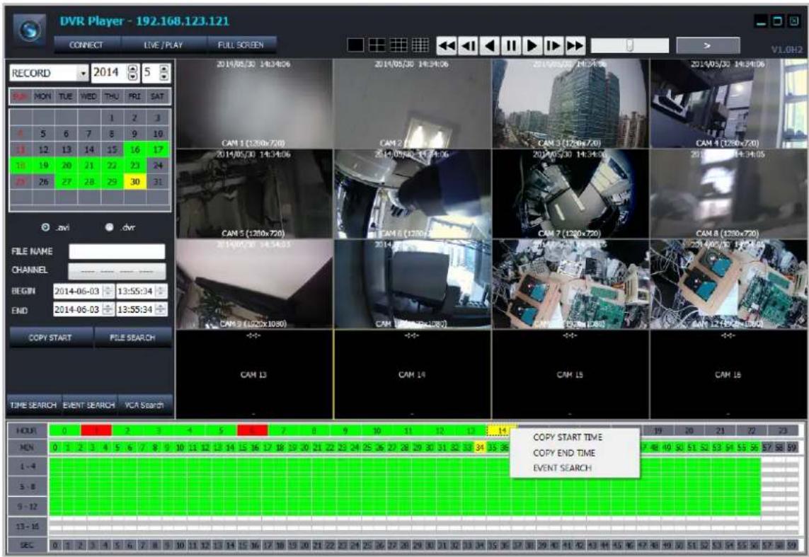Switch to the TIME SEARCH tab
809x557 pixels.
coord(33,406)
